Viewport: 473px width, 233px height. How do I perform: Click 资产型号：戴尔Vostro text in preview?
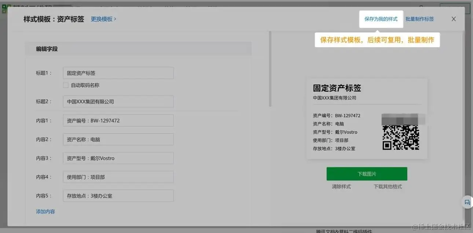(335, 132)
